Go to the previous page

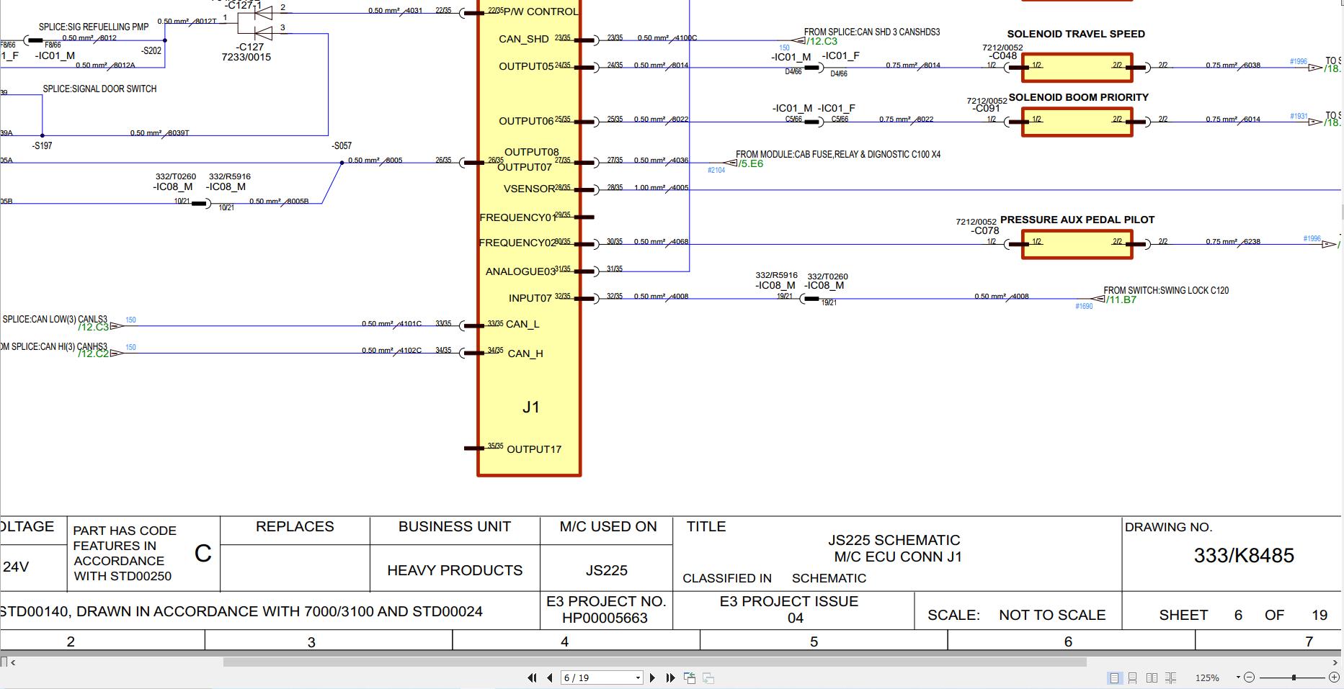(550, 677)
